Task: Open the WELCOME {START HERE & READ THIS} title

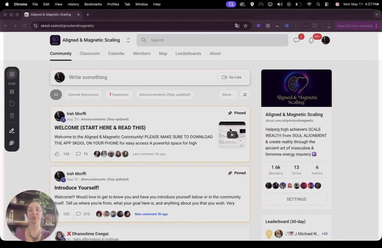Action: pos(100,128)
